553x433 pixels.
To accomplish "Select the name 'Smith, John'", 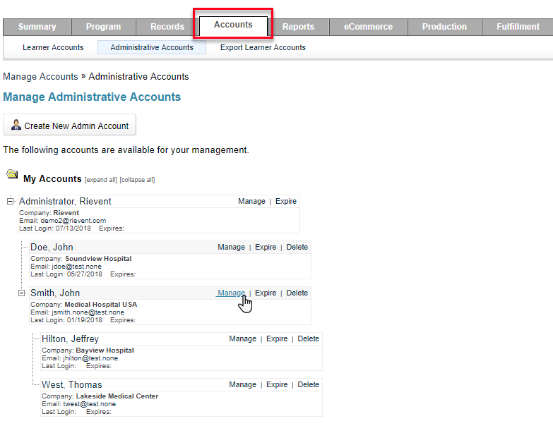I will point(55,293).
